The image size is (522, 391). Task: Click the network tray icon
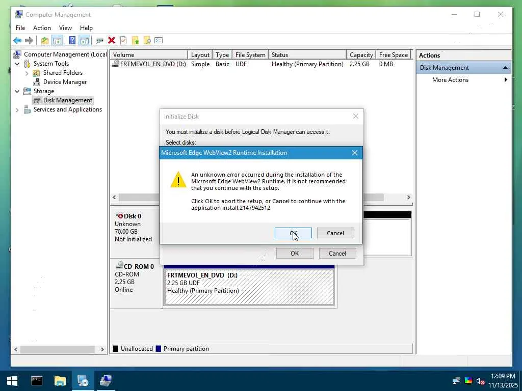456,381
